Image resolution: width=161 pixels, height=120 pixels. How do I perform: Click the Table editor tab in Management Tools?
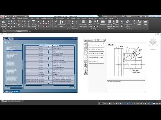click(16, 91)
